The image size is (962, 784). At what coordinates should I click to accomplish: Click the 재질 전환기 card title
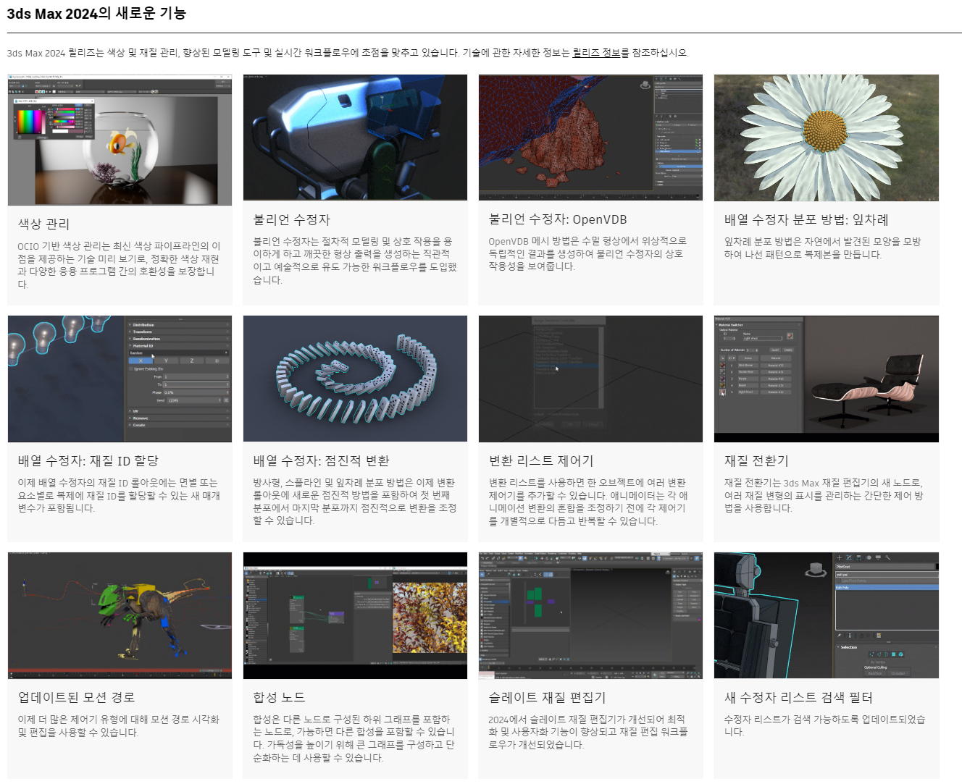point(756,460)
